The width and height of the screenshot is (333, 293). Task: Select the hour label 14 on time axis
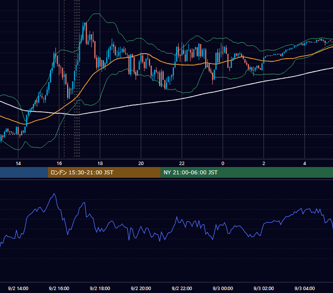click(x=18, y=164)
